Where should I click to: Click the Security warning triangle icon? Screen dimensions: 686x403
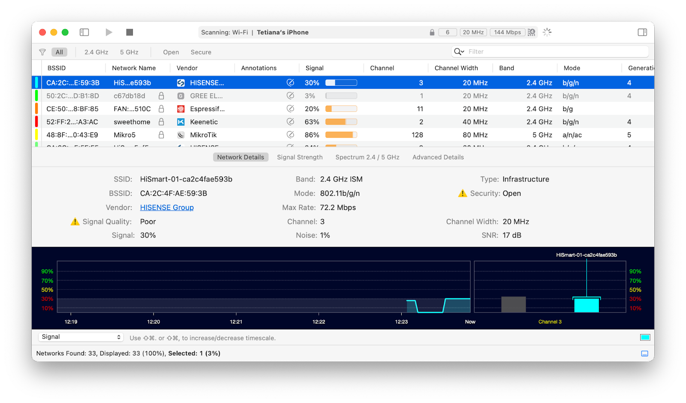(463, 193)
